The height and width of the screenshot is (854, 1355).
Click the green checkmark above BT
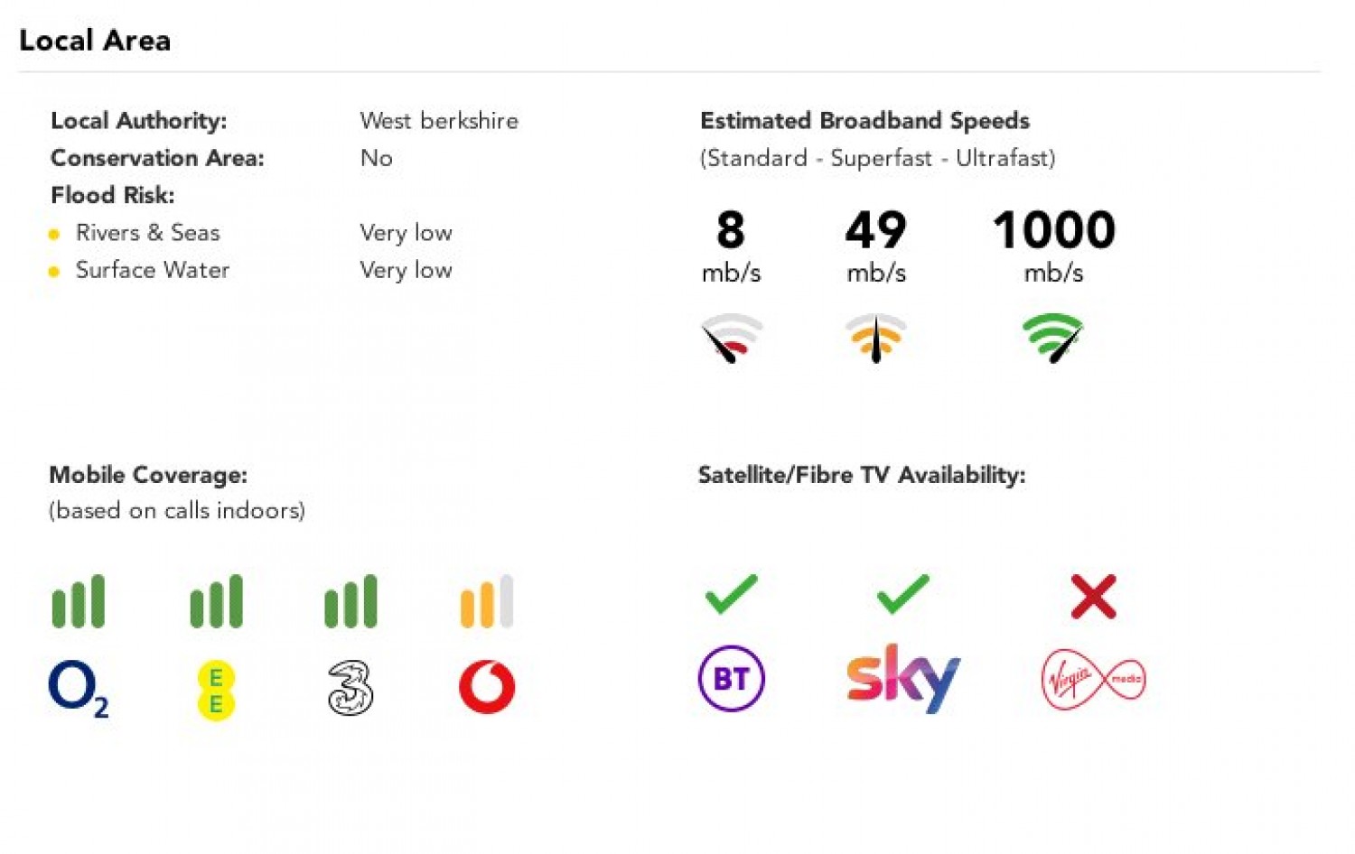point(731,594)
